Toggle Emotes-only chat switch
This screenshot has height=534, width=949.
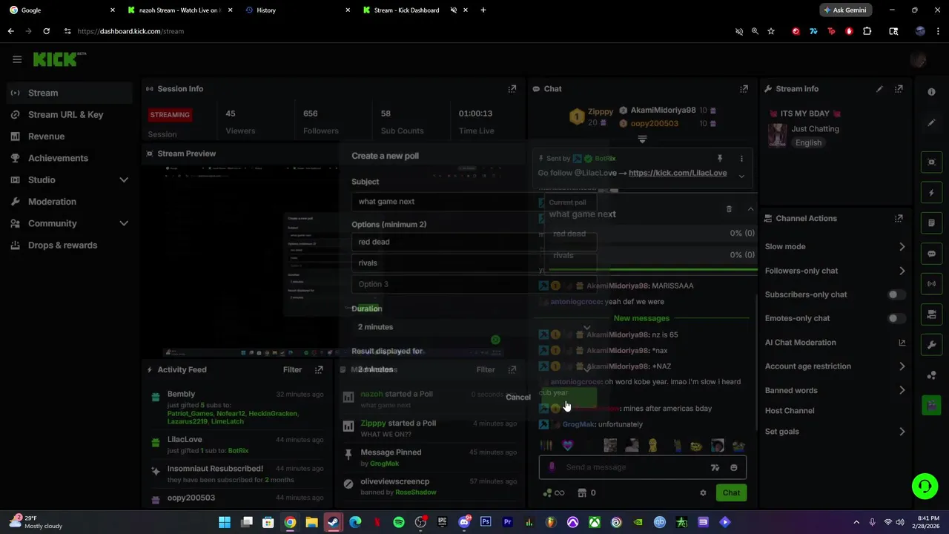896,318
